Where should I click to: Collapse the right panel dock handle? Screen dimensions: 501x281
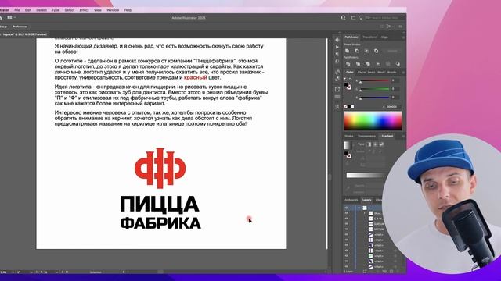(x=403, y=32)
